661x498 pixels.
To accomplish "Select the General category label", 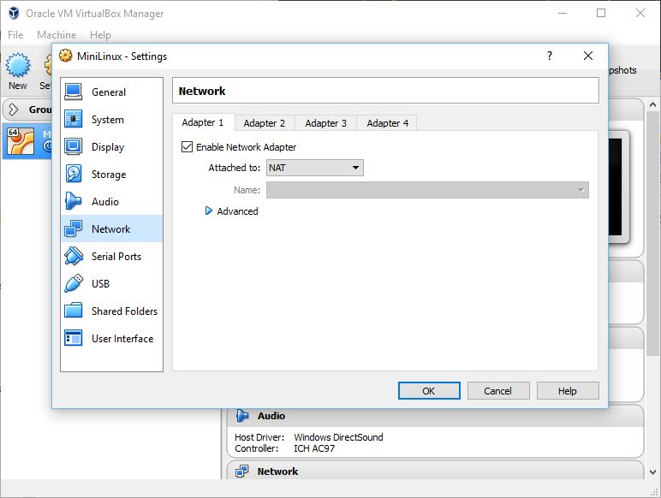I will [x=109, y=92].
